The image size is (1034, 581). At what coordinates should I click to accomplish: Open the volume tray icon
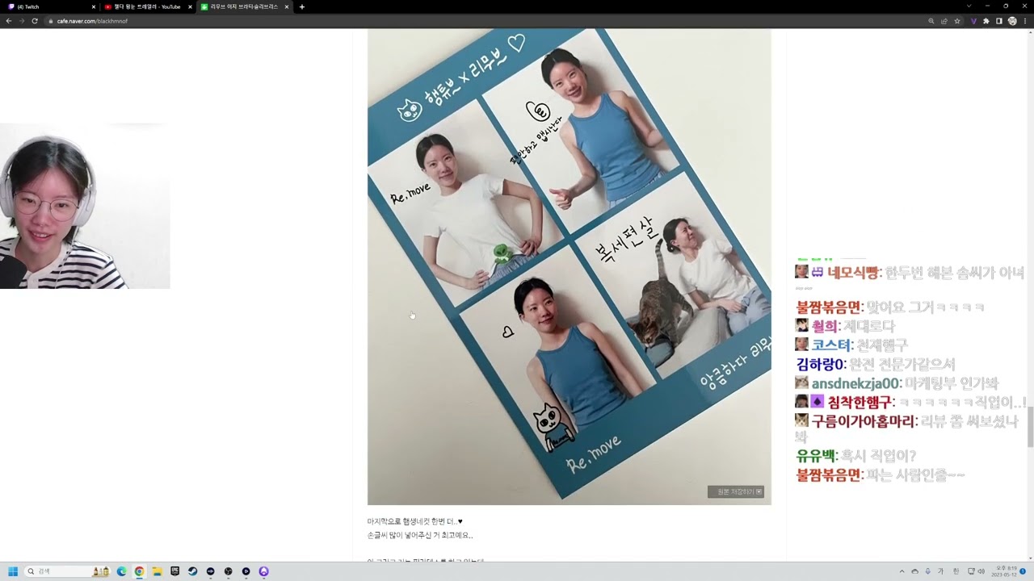tap(981, 571)
